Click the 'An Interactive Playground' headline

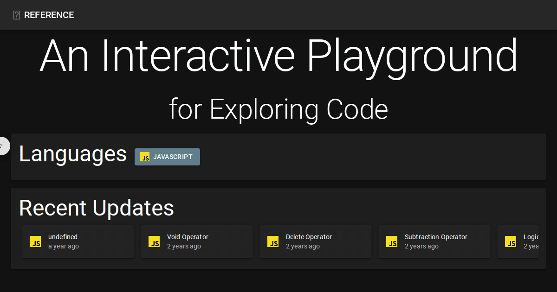[278, 56]
